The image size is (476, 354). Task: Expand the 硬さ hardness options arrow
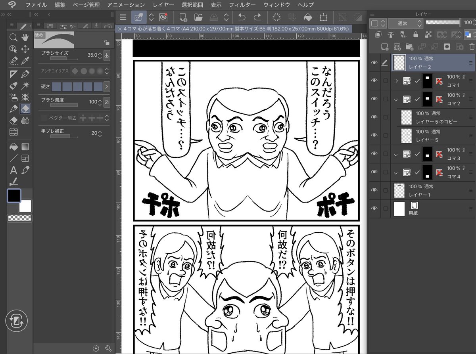[x=107, y=86]
